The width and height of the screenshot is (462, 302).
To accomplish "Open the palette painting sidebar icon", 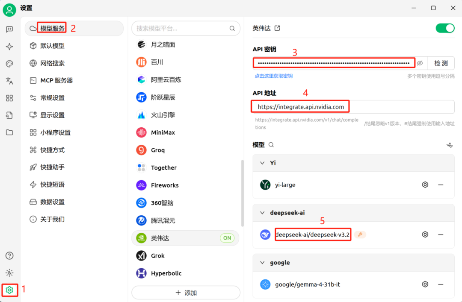I will (9, 64).
